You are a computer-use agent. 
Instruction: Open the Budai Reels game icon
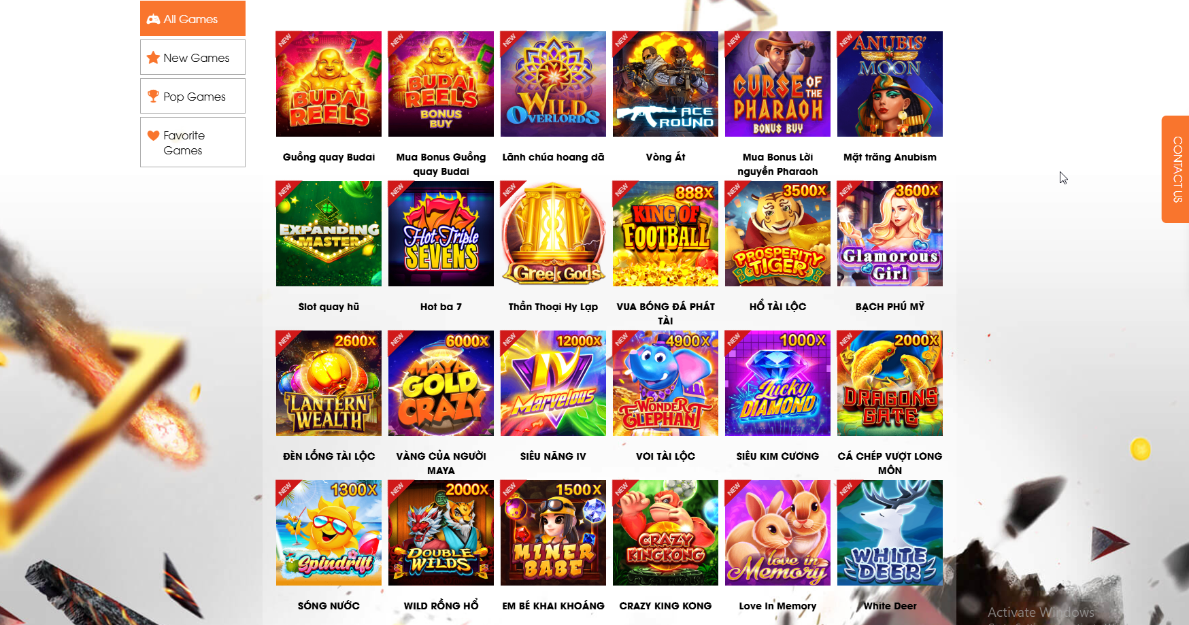click(329, 84)
